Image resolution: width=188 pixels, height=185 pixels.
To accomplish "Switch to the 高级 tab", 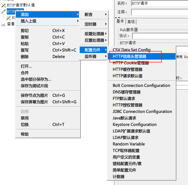I will tap(131, 22).
